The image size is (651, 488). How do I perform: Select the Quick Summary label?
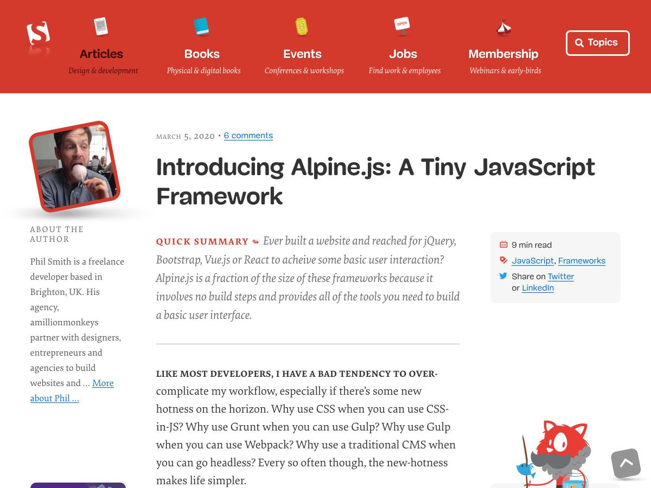coord(202,242)
